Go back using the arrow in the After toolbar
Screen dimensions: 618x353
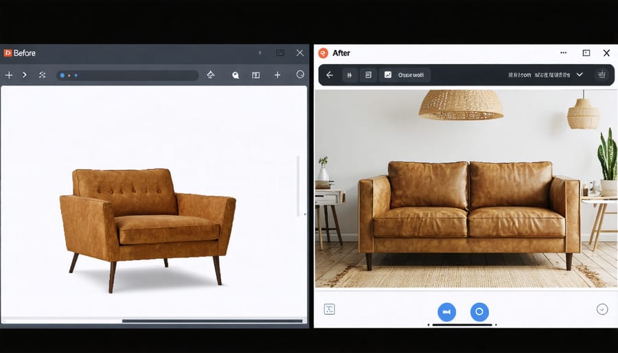(x=330, y=75)
